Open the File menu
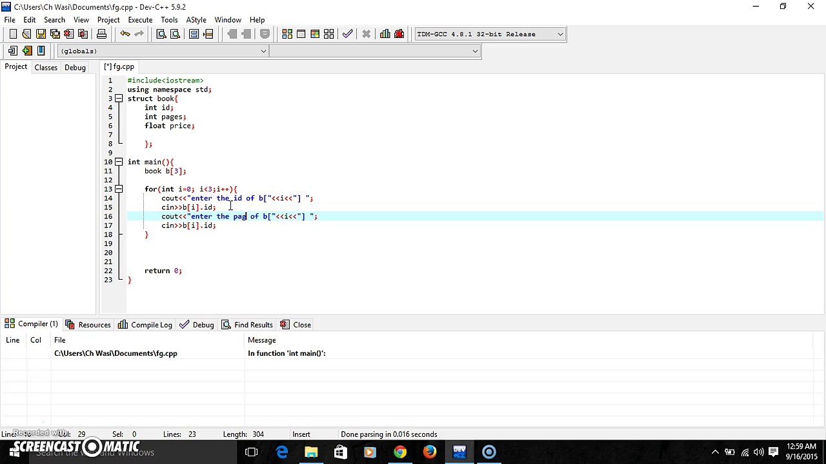826x464 pixels. 10,20
